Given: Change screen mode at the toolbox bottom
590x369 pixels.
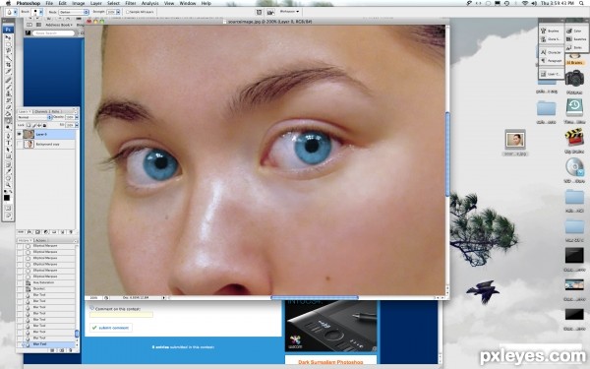Looking at the screenshot, I should click(8, 215).
